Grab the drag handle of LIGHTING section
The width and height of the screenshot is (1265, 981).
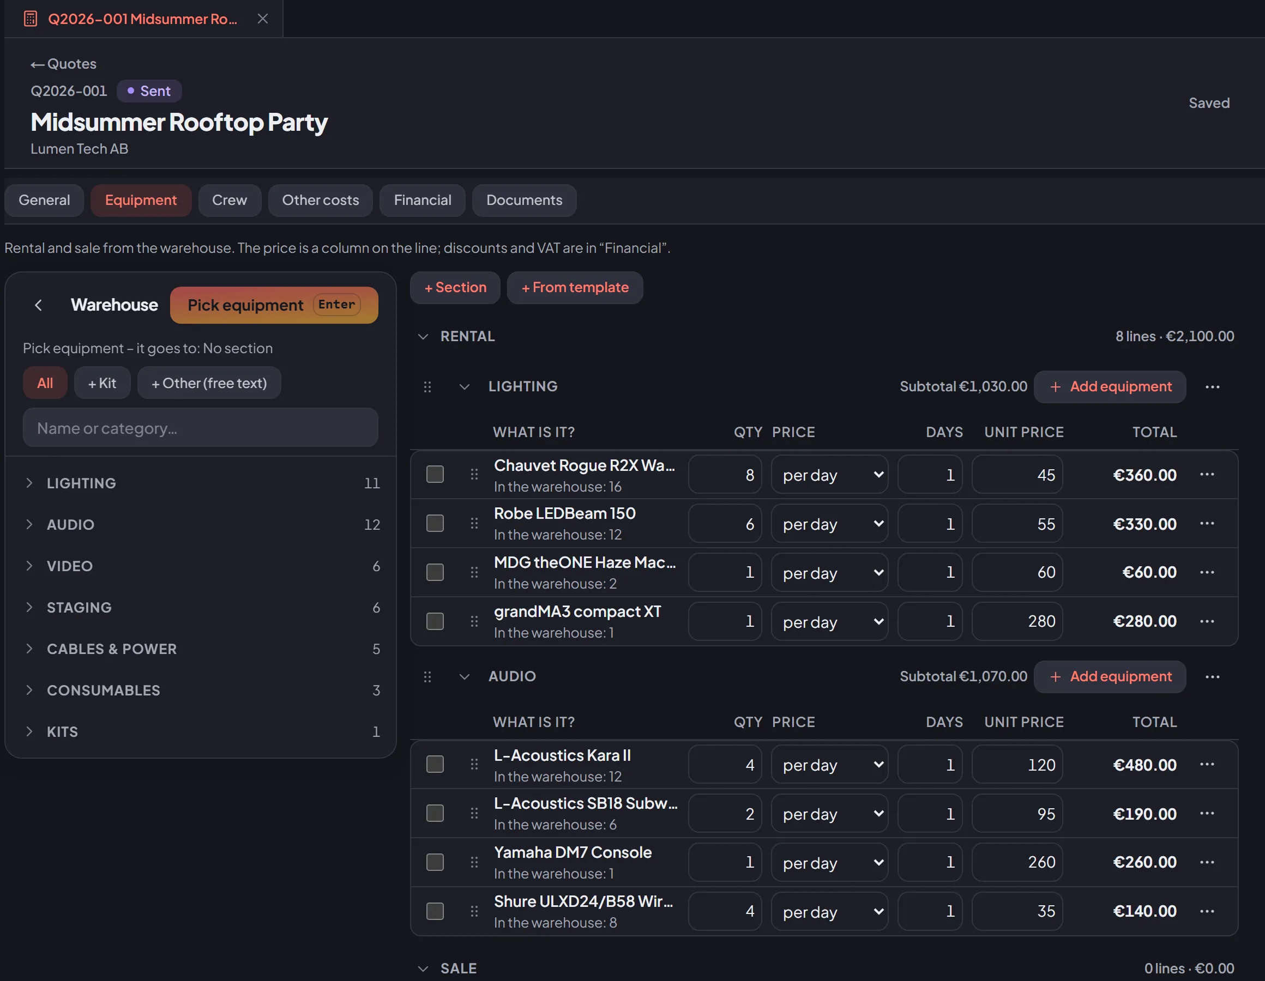click(427, 387)
